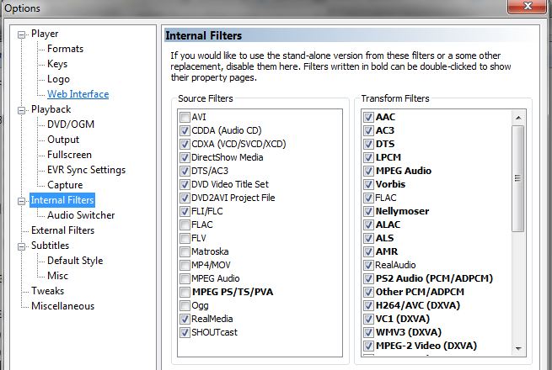Select EVR Sync Settings under Playback
Image resolution: width=552 pixels, height=370 pixels.
pos(86,170)
